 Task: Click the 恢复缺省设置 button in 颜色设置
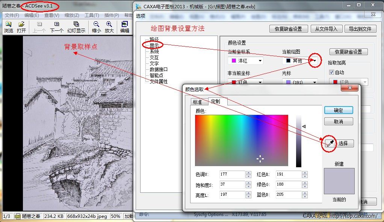tap(348, 52)
